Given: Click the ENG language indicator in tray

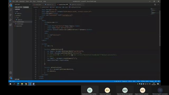Looking at the screenshot, I should (150, 84).
